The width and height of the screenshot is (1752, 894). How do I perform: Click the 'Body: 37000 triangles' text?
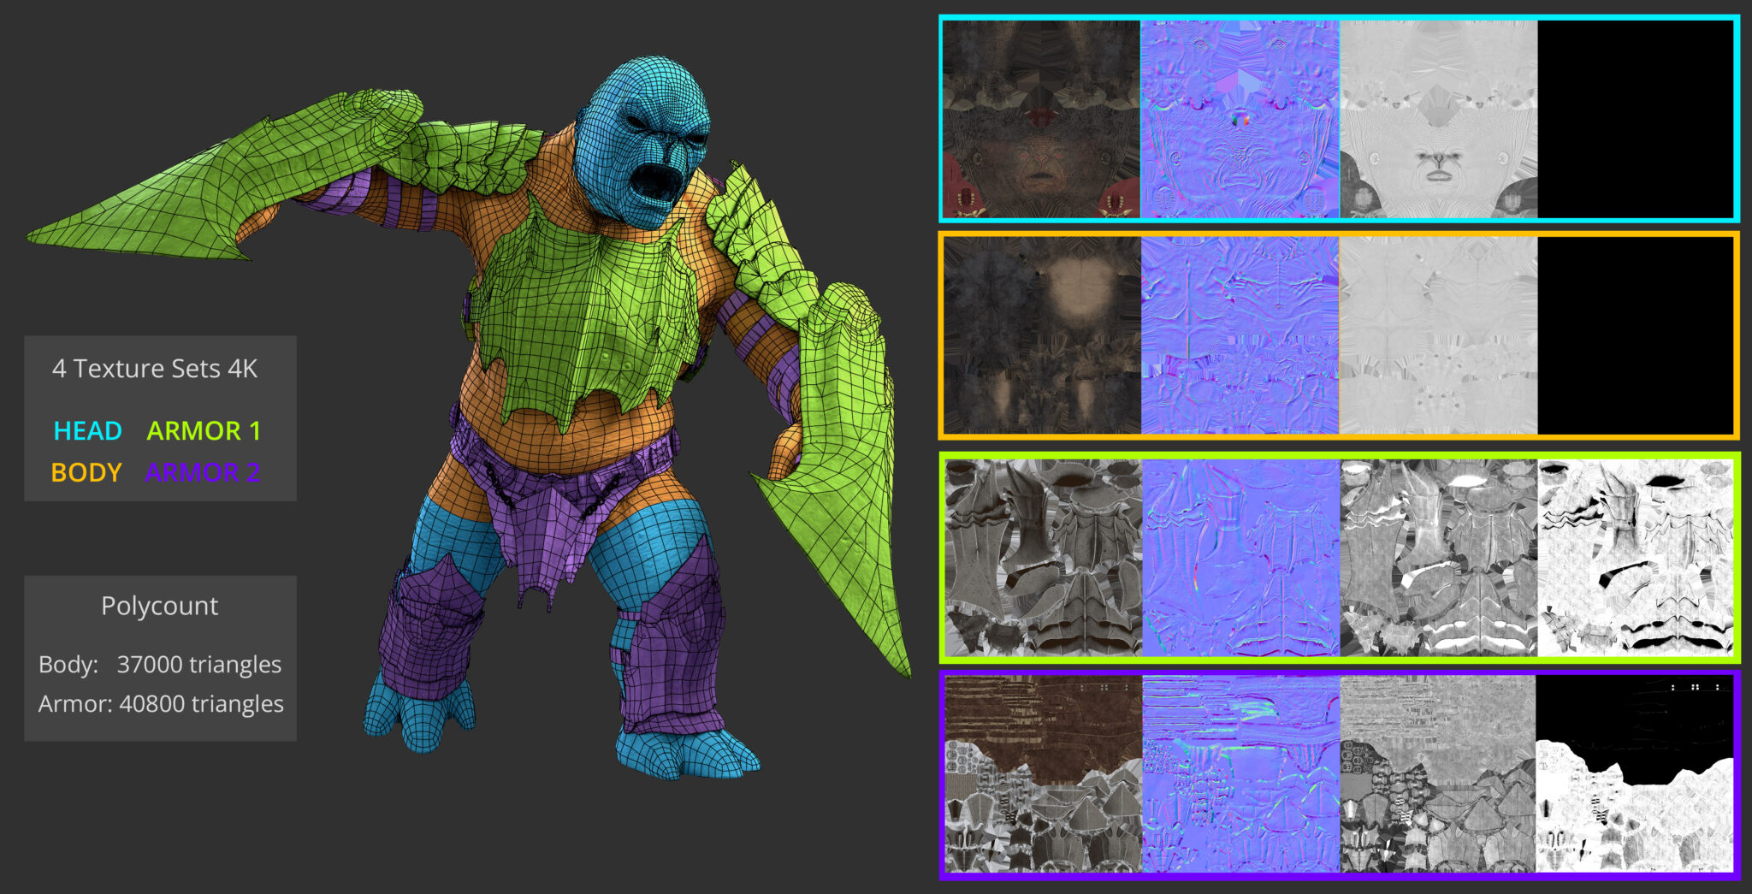pyautogui.click(x=160, y=665)
